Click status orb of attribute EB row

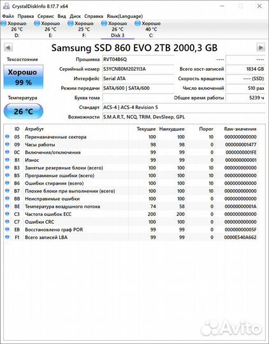[x=7, y=229]
